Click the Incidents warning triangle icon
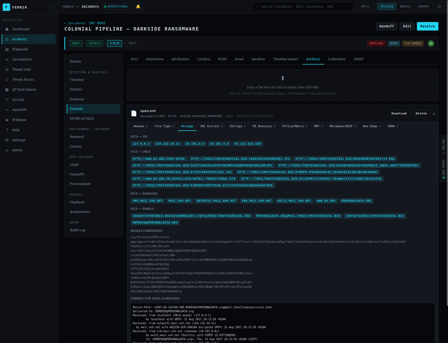This screenshot has width=448, height=343. [7, 39]
